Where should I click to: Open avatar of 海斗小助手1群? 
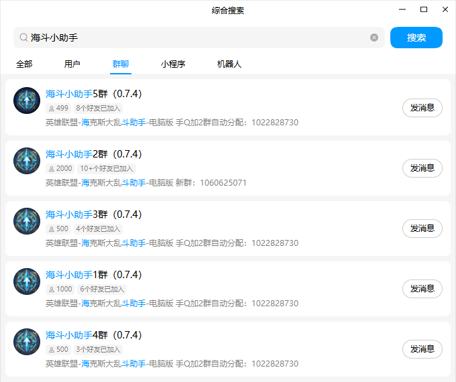click(x=27, y=281)
